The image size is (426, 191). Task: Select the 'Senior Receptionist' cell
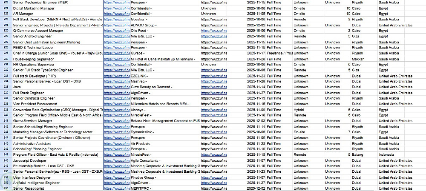[58, 188]
